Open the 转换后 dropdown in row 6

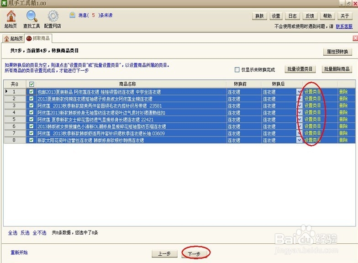click(x=299, y=126)
